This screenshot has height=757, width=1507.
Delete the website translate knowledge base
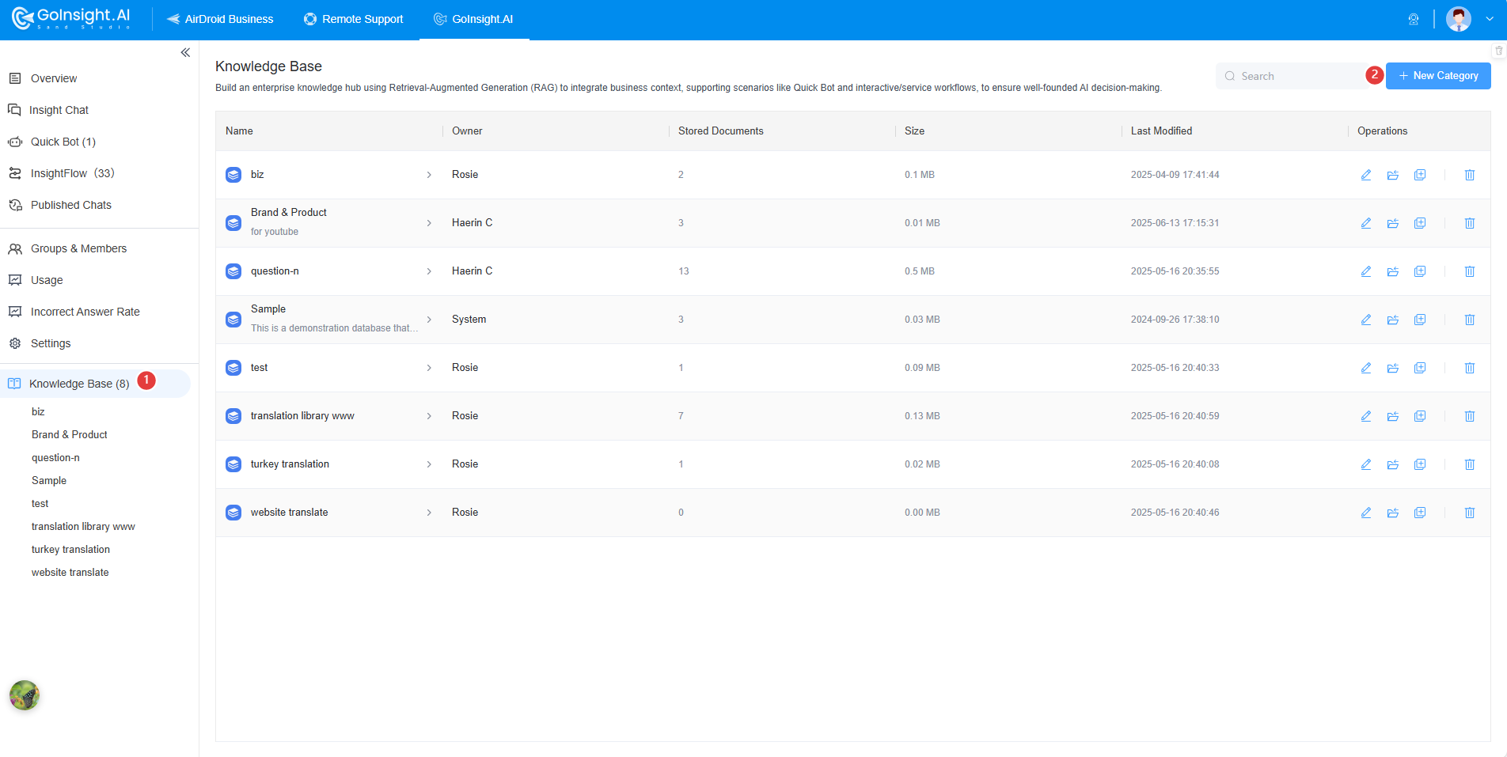[x=1470, y=513]
